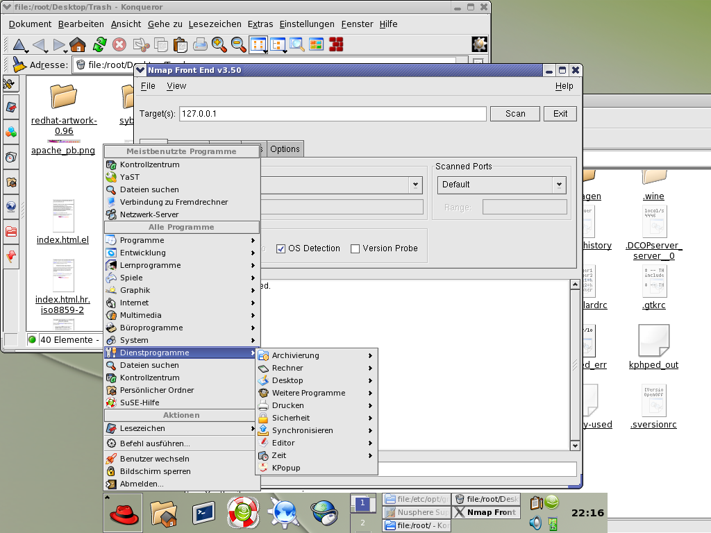This screenshot has width=711, height=533.
Task: Click the Cut scissors icon in toolbar
Action: [x=142, y=45]
